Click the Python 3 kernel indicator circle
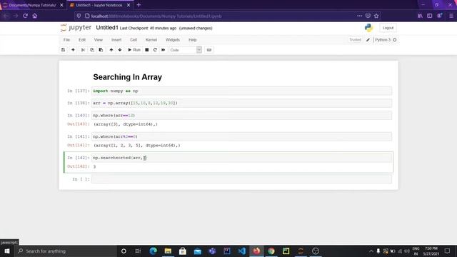The image size is (457, 257). pyautogui.click(x=395, y=40)
